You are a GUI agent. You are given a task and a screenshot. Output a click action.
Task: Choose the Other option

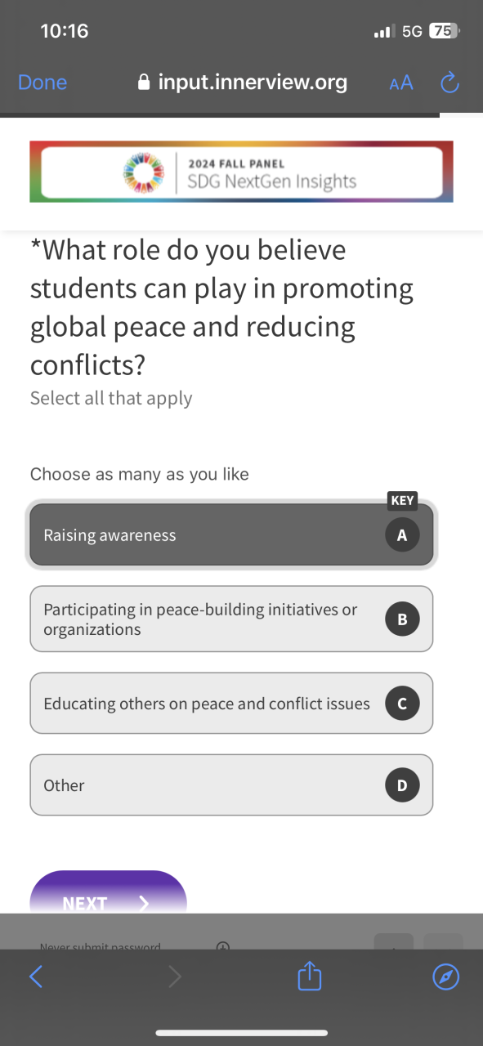231,784
